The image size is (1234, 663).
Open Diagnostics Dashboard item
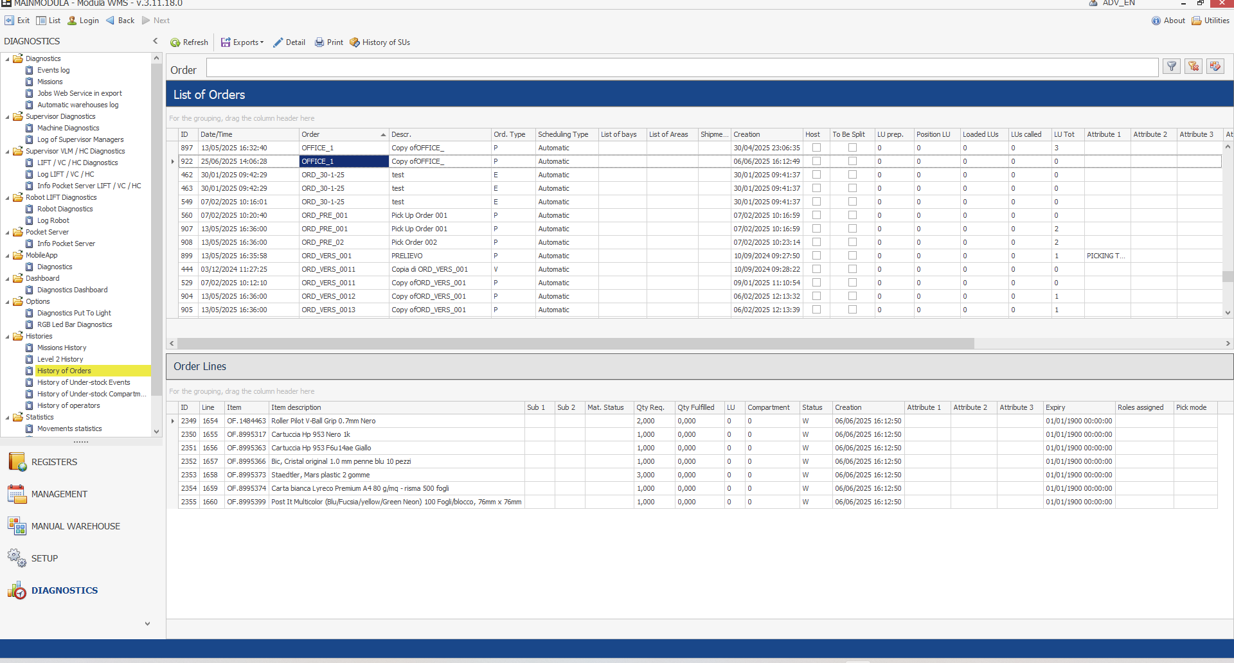coord(72,290)
